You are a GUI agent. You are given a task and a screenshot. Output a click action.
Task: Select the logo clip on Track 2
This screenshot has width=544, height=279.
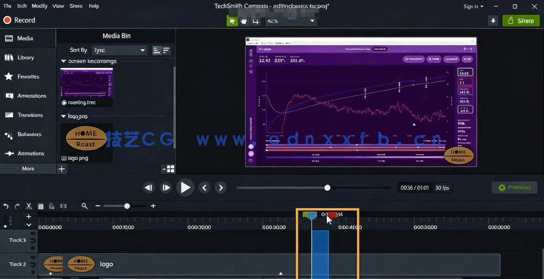269,265
